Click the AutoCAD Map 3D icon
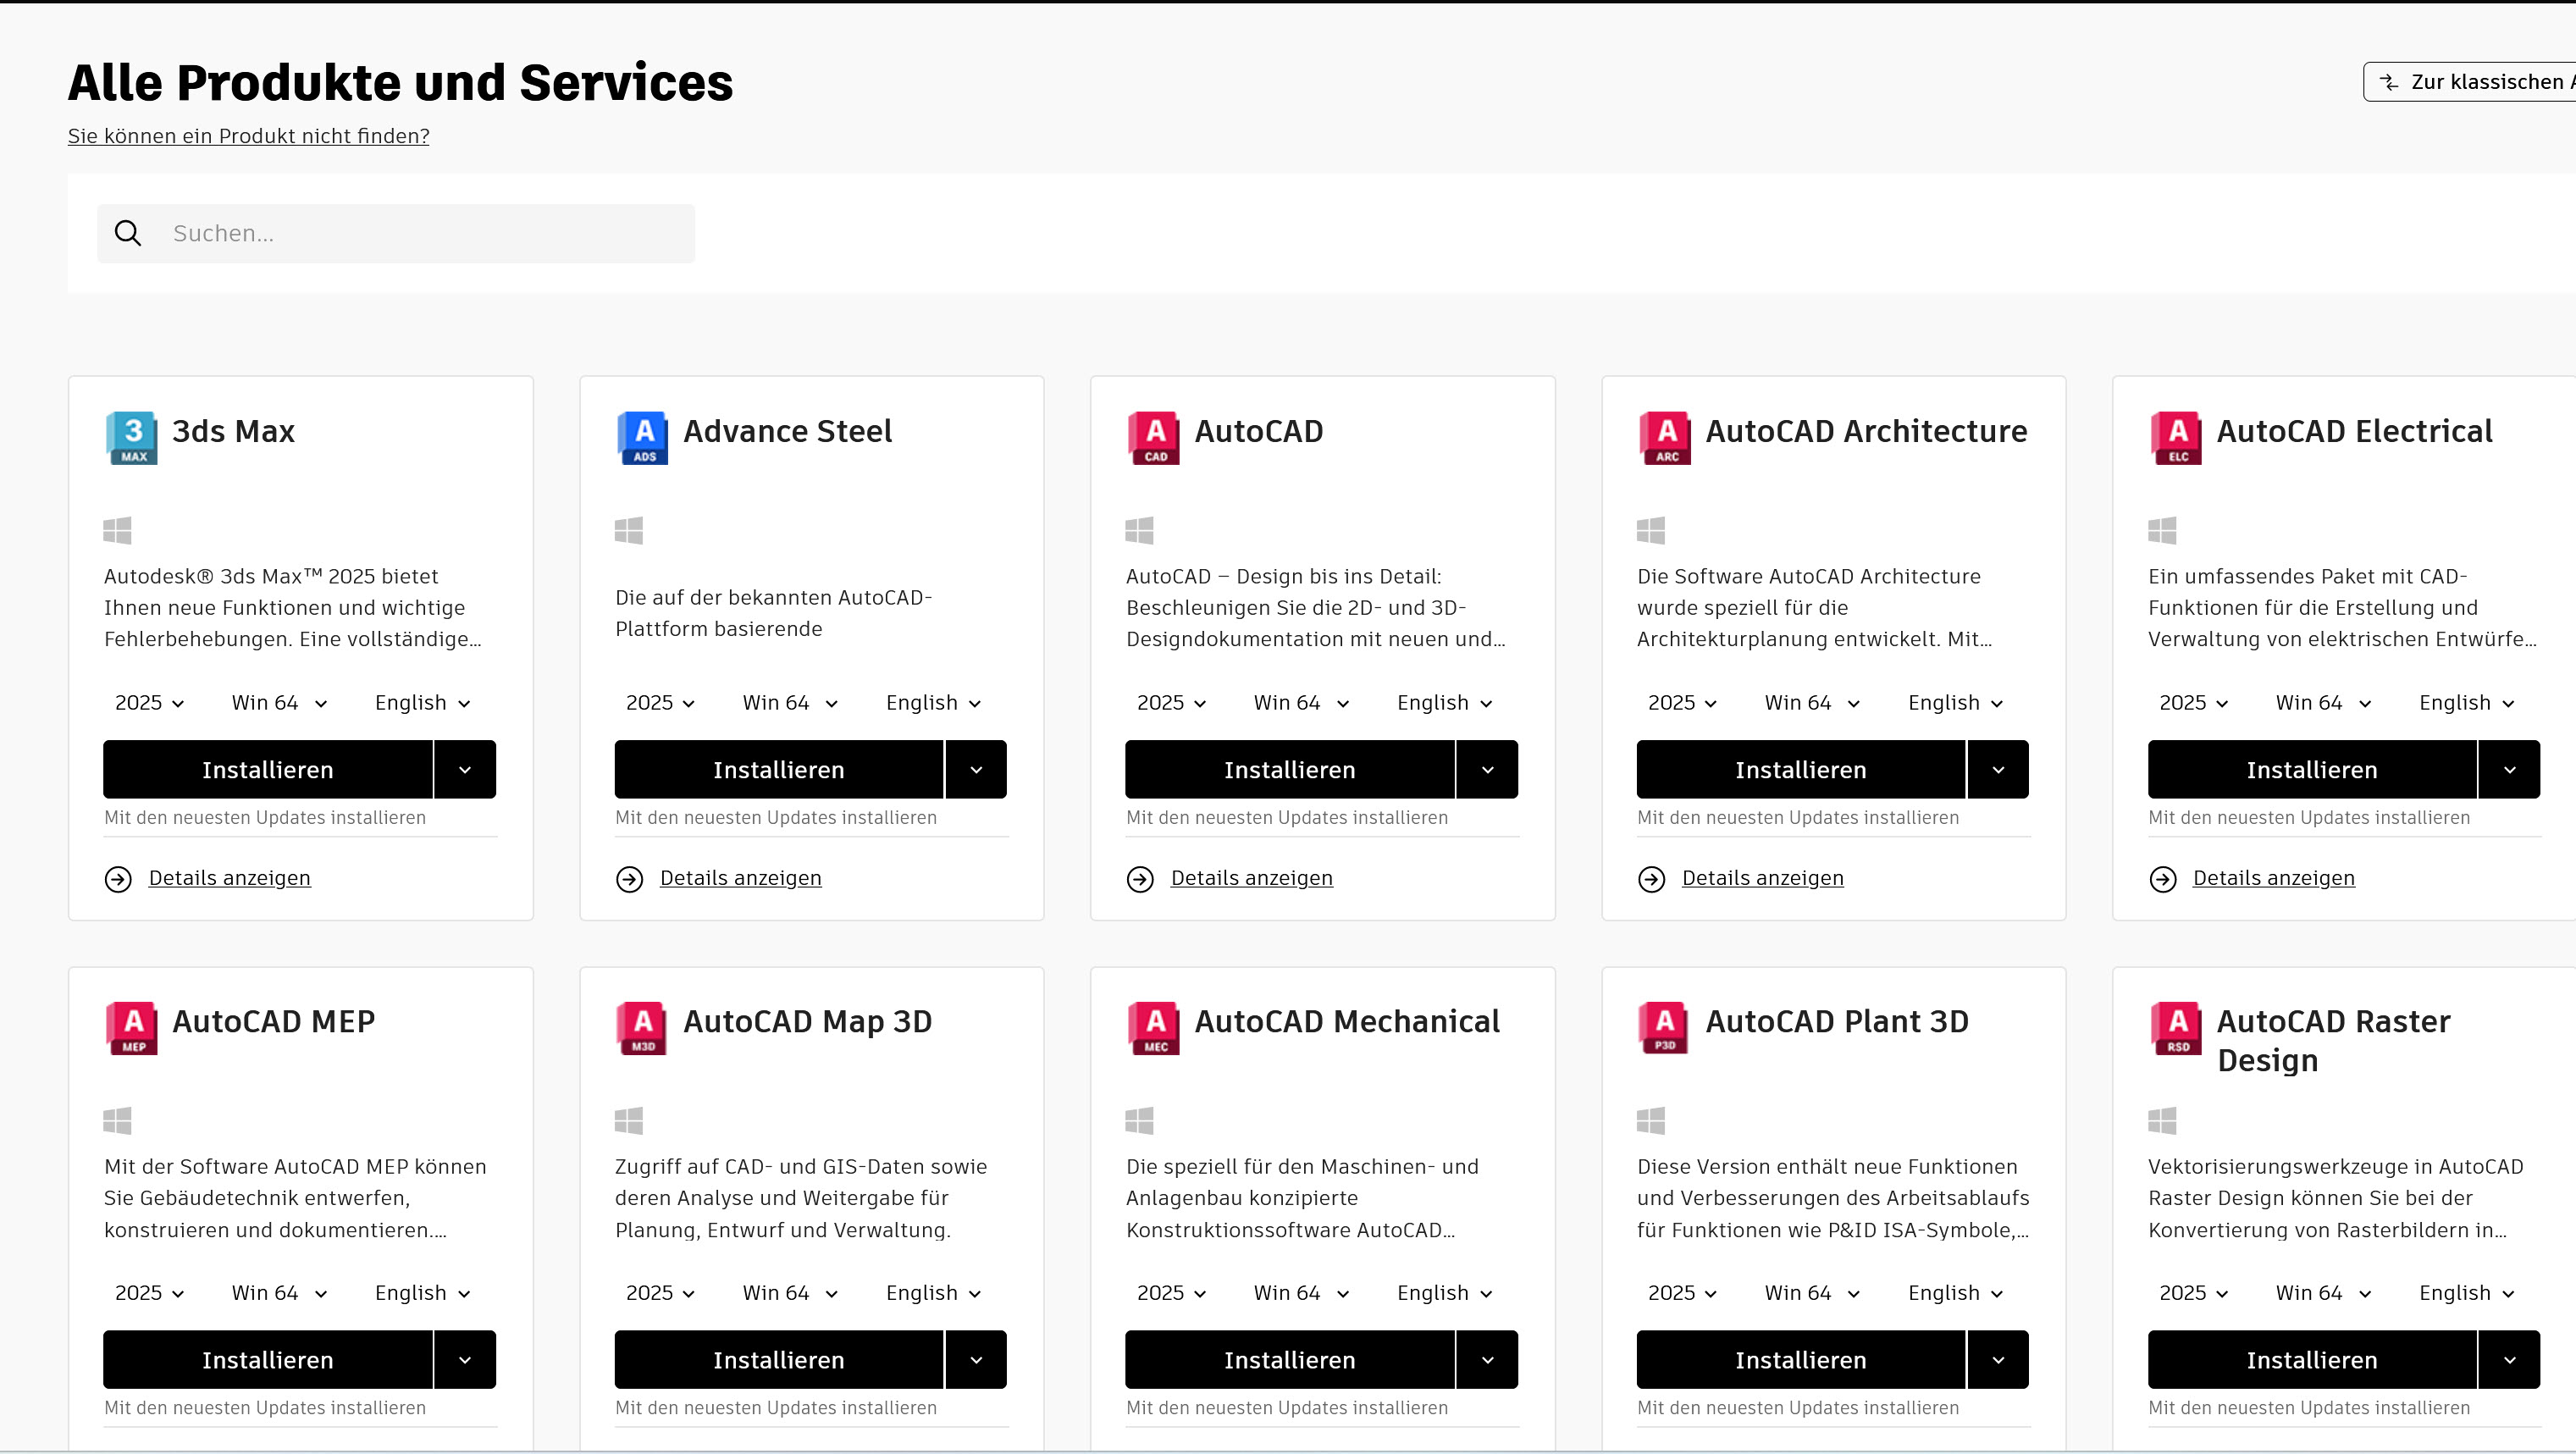 (x=642, y=1027)
